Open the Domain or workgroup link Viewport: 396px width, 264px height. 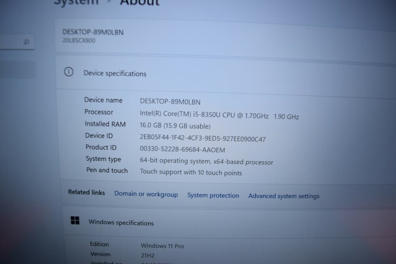pos(146,194)
